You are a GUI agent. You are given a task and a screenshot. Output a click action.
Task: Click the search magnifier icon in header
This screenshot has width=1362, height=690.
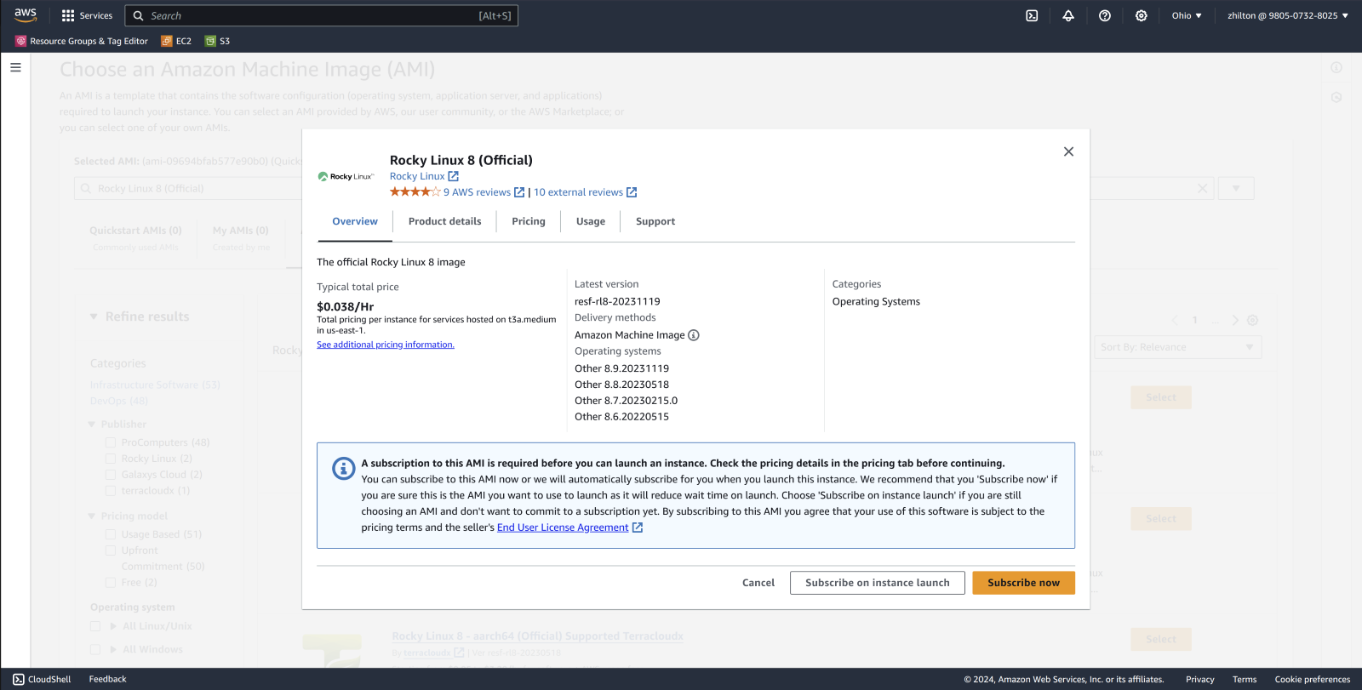point(139,15)
